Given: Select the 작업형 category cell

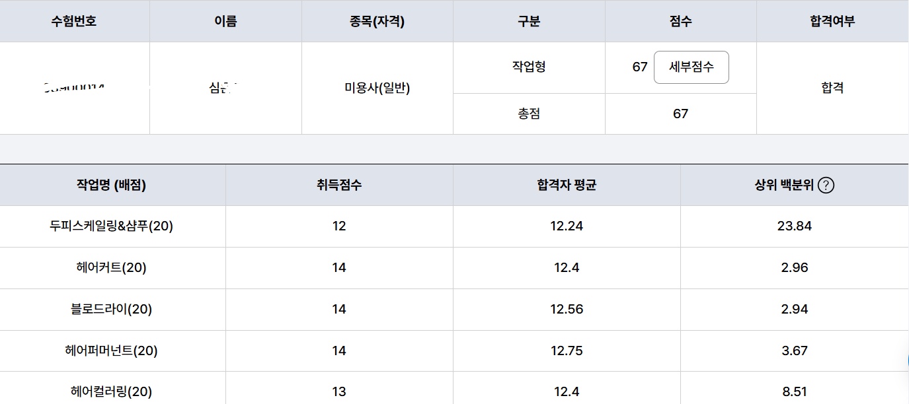Looking at the screenshot, I should 529,67.
